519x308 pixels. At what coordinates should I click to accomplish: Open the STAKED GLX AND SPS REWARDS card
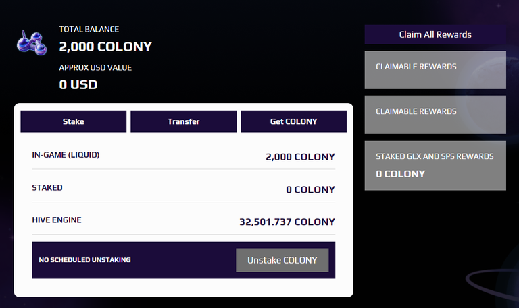click(x=435, y=165)
